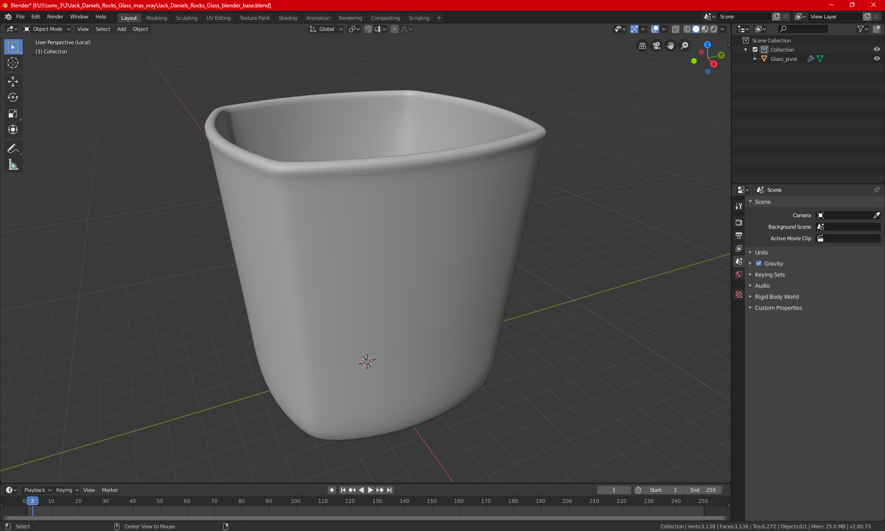Open the Object Mode dropdown
Screen dimensions: 885x531
47,29
